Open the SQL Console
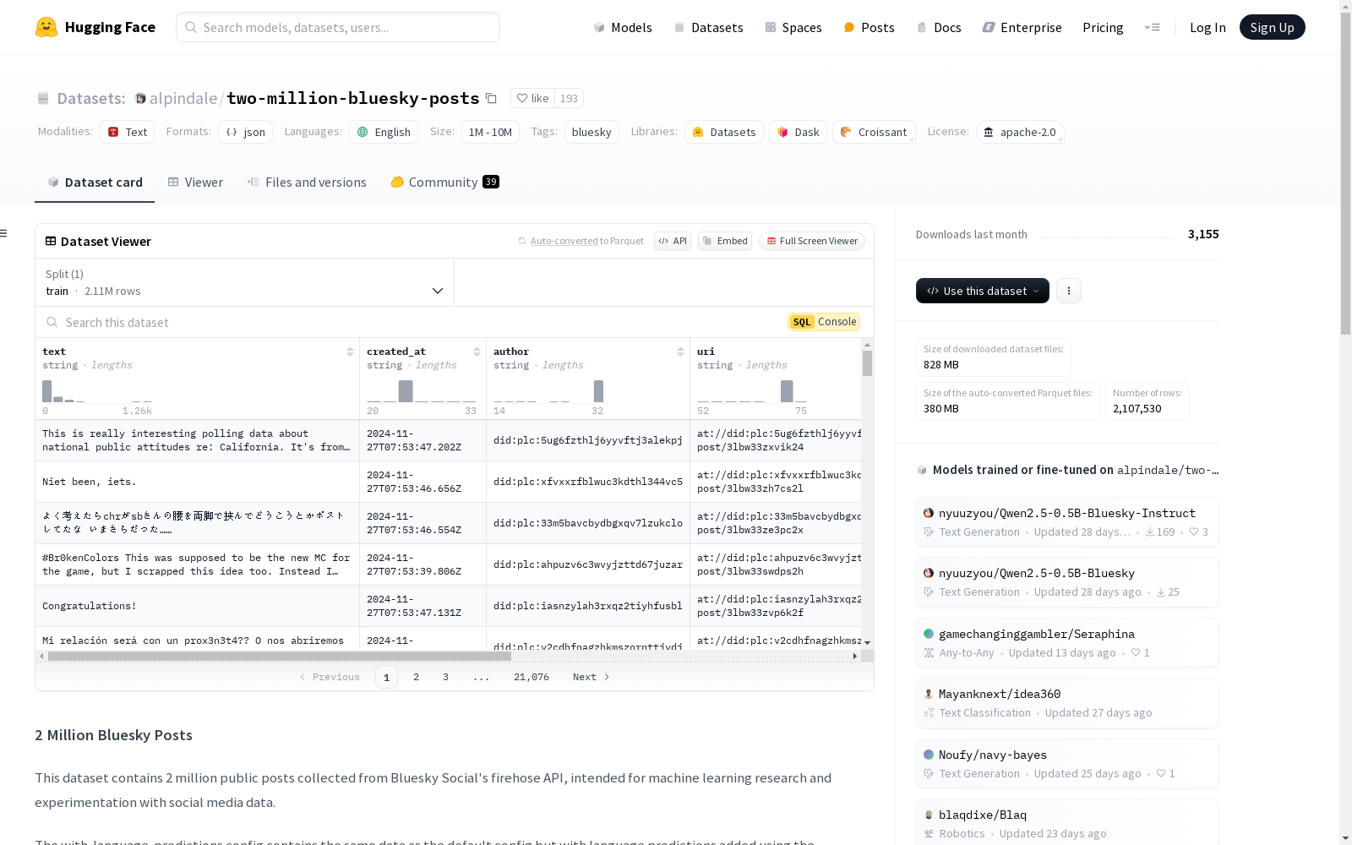 [824, 322]
